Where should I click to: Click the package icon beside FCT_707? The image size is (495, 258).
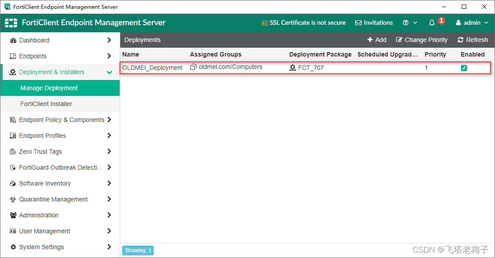pyautogui.click(x=293, y=68)
